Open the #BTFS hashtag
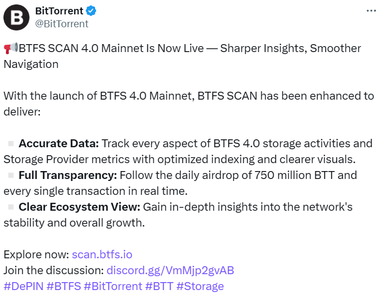Image resolution: width=382 pixels, height=295 pixels. coord(63,286)
